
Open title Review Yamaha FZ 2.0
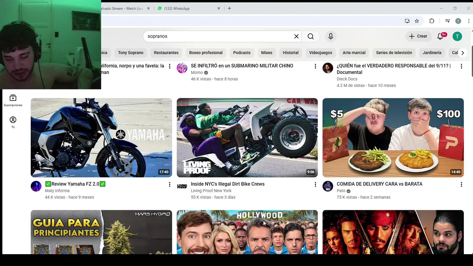75,184
